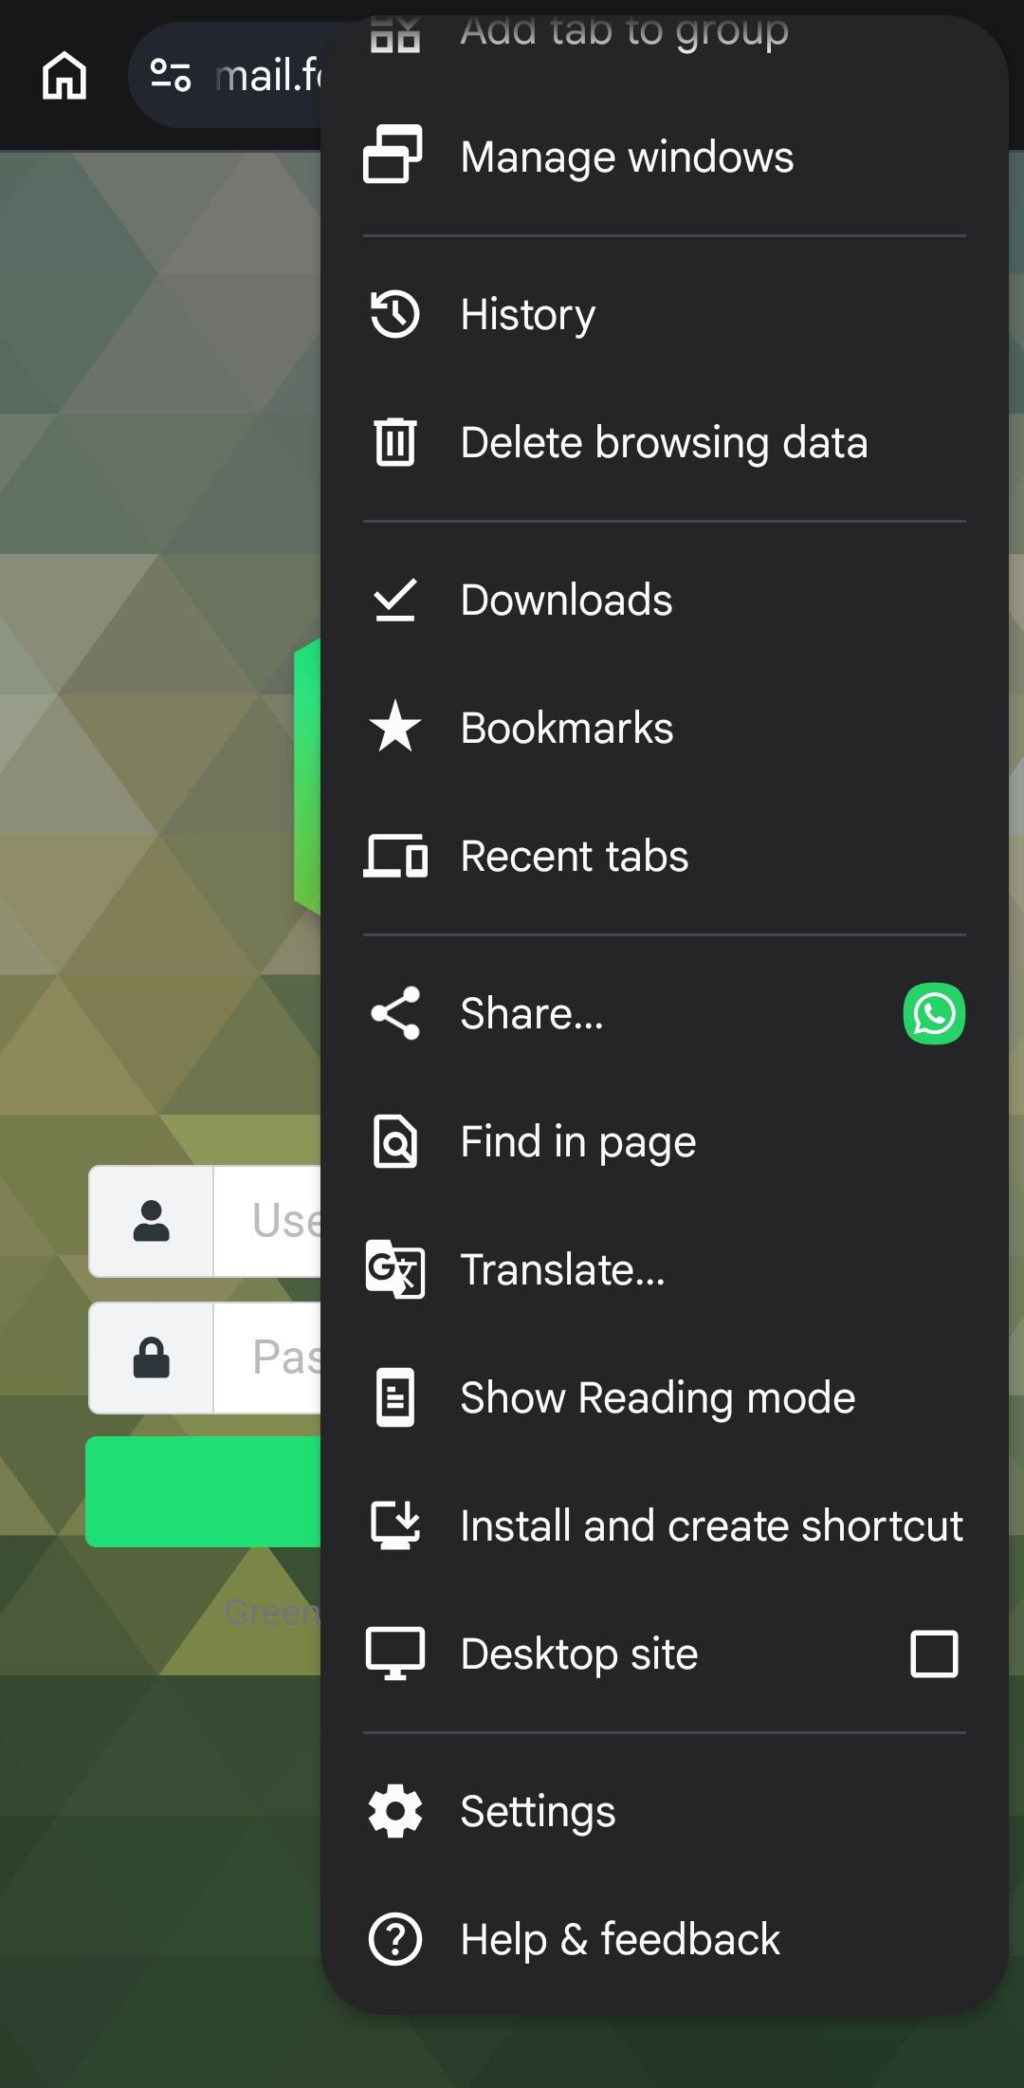This screenshot has width=1024, height=2088.
Task: Click the Find in page icon
Action: click(x=395, y=1141)
